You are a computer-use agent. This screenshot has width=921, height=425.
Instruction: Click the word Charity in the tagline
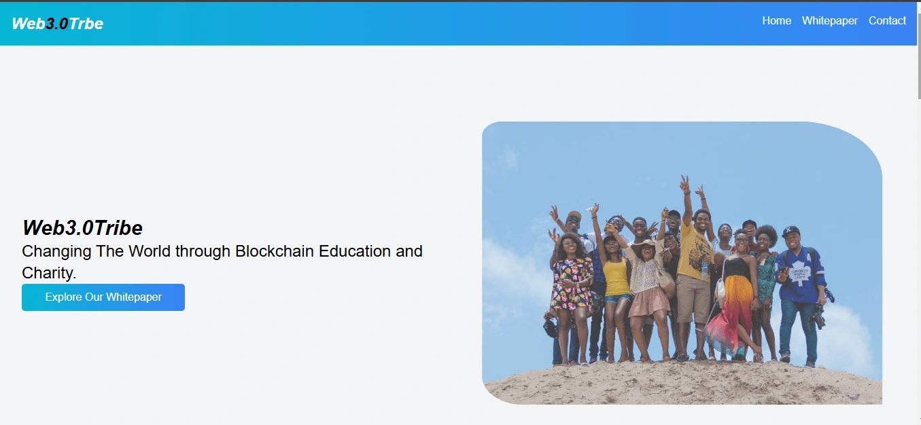coord(47,273)
